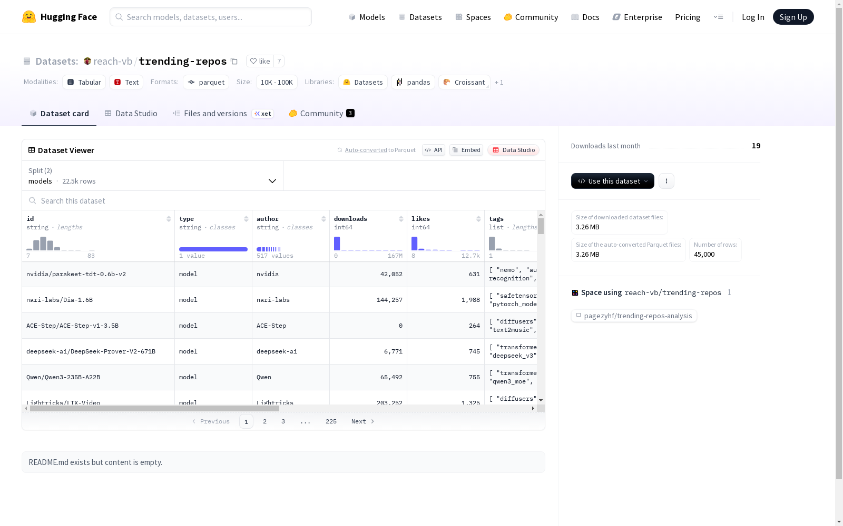Select the parquet format tag
The height and width of the screenshot is (526, 843).
click(x=206, y=82)
